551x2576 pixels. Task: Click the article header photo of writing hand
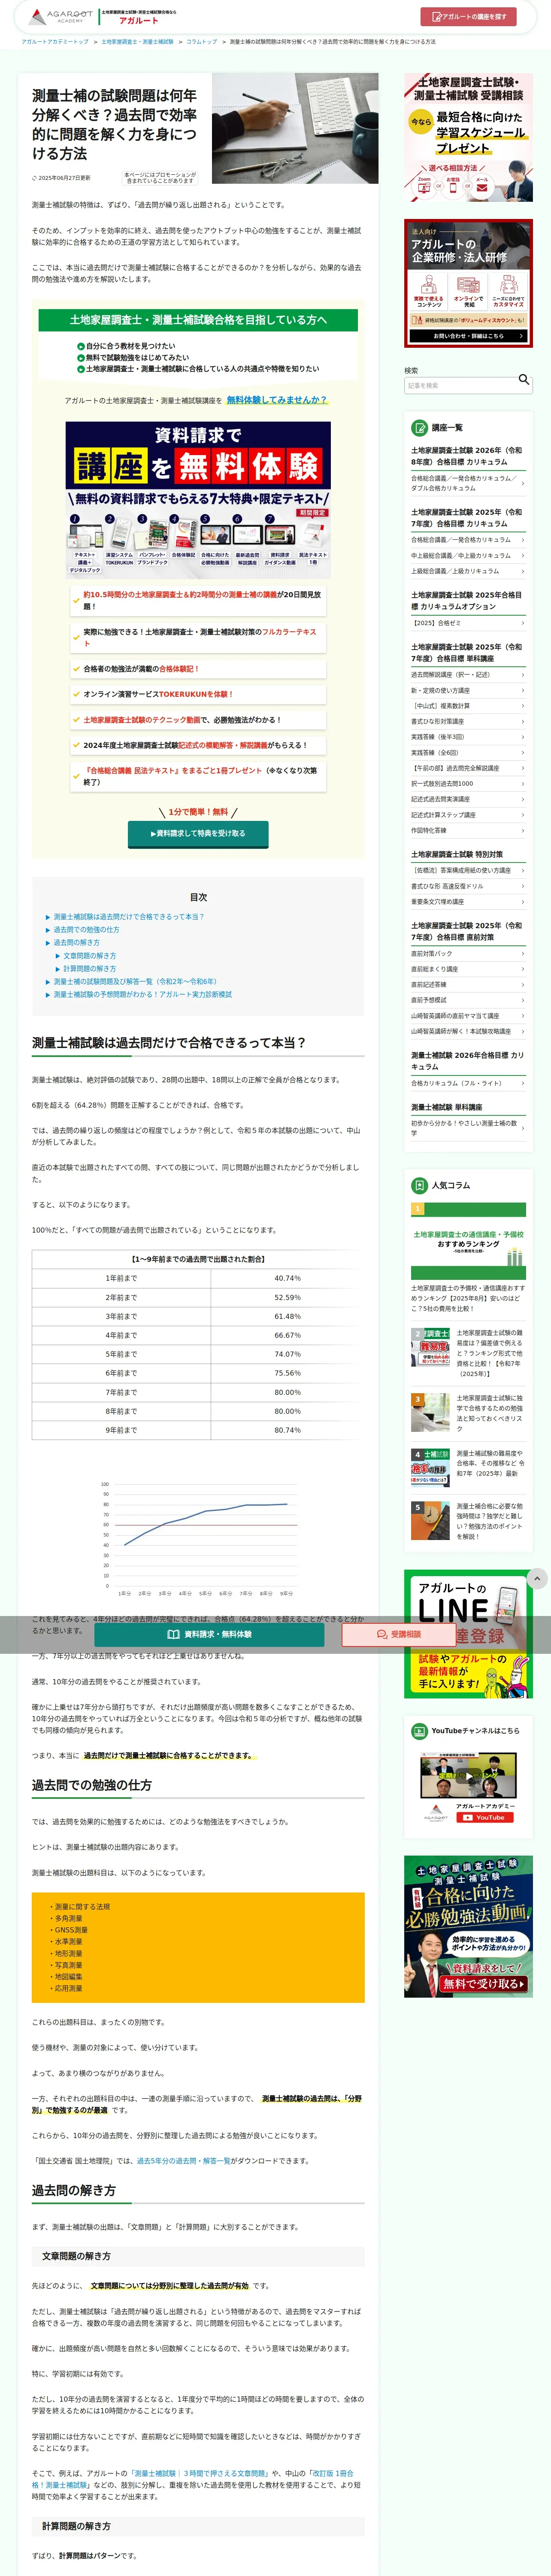pos(295,128)
